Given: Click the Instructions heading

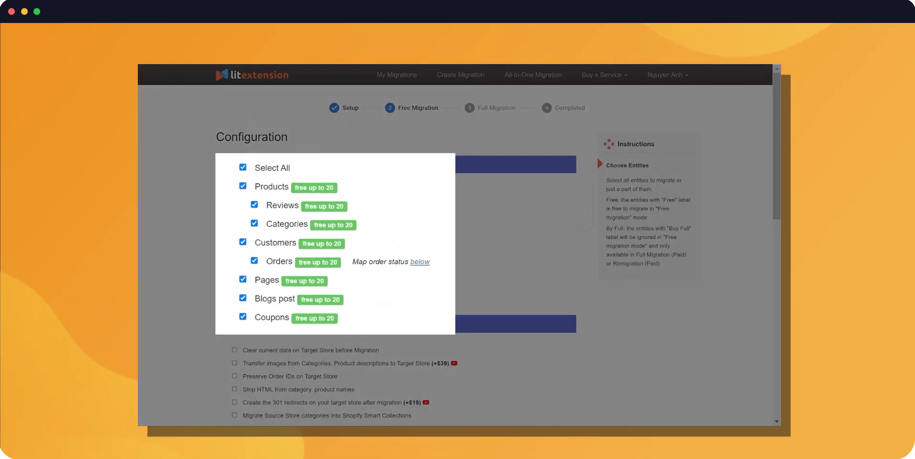Looking at the screenshot, I should (x=636, y=144).
